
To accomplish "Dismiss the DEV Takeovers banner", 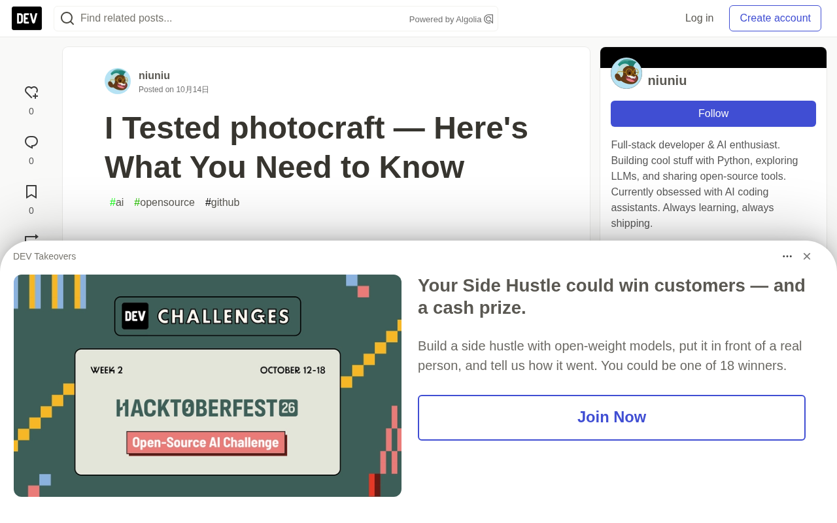I will tap(807, 256).
